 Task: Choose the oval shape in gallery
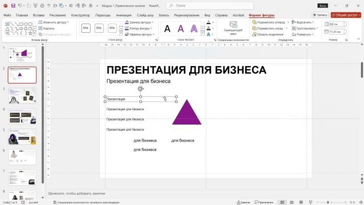click(x=26, y=24)
